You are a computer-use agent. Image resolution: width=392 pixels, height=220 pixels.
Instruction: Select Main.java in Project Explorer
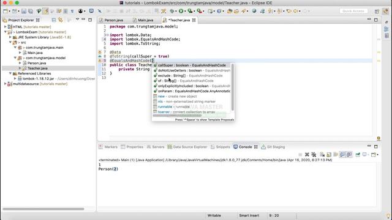pyautogui.click(x=35, y=53)
